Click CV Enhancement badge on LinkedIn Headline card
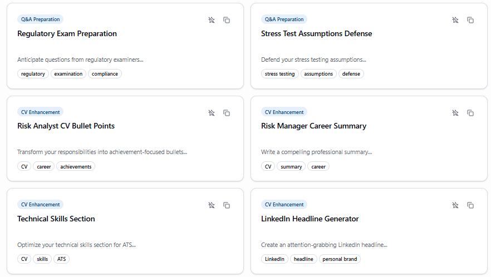The width and height of the screenshot is (491, 277). click(x=284, y=205)
